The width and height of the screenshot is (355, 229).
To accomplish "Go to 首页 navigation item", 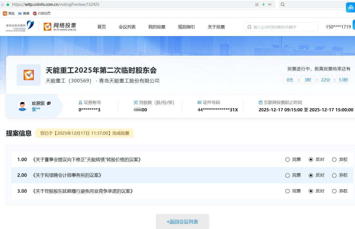I will click(x=102, y=27).
